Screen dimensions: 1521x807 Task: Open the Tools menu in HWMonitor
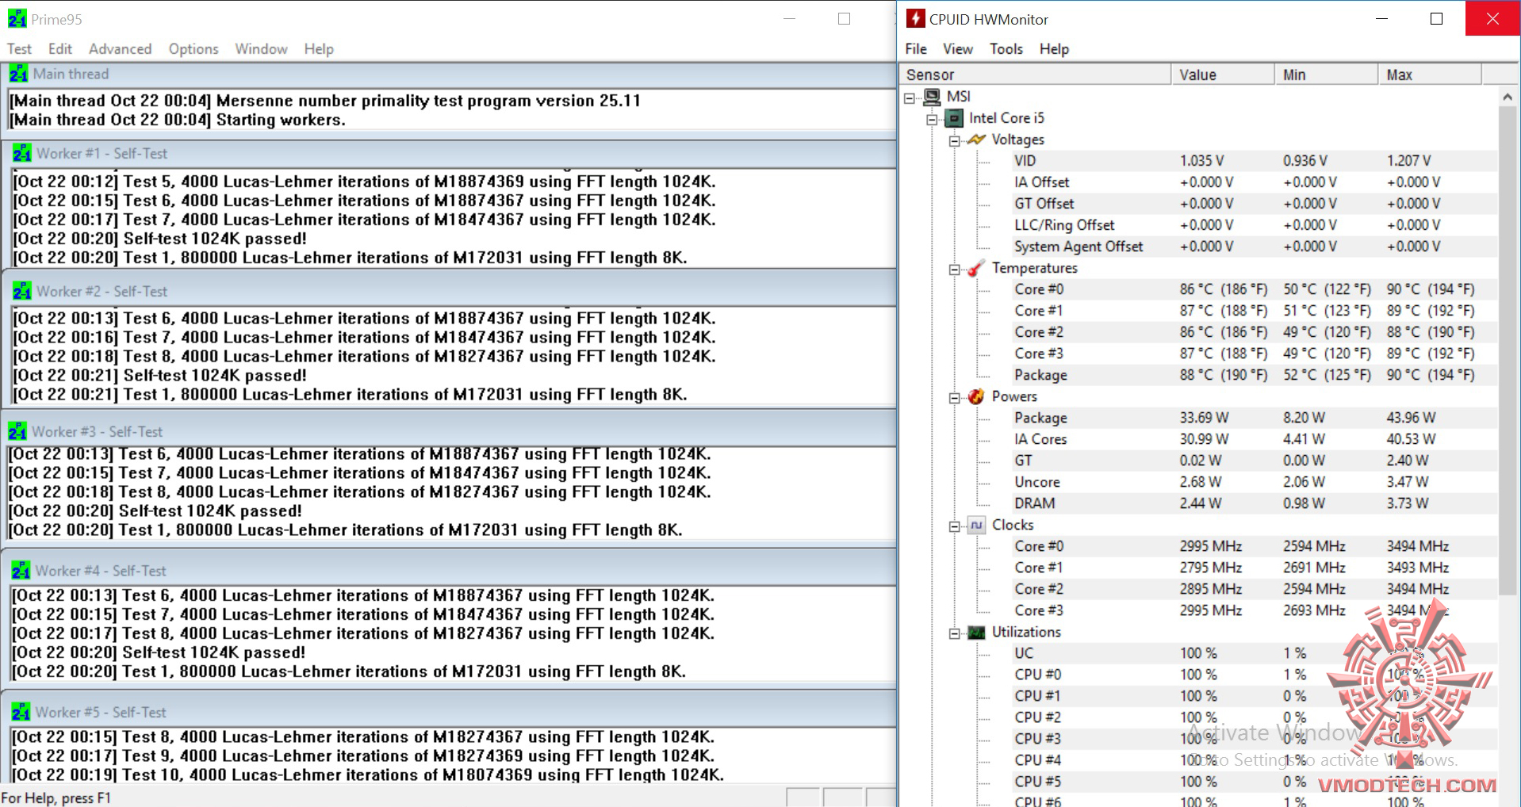tap(1006, 48)
